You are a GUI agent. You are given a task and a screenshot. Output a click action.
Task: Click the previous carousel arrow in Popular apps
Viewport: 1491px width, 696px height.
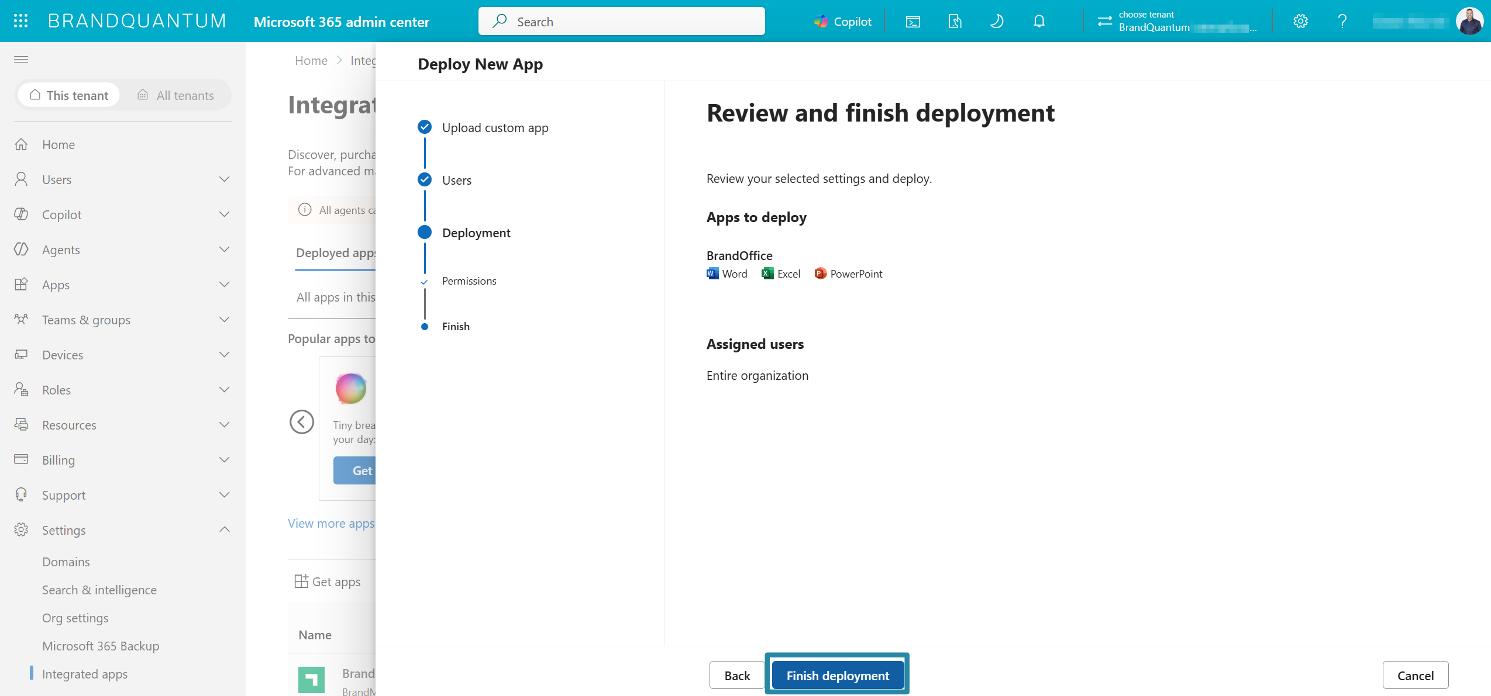click(302, 421)
